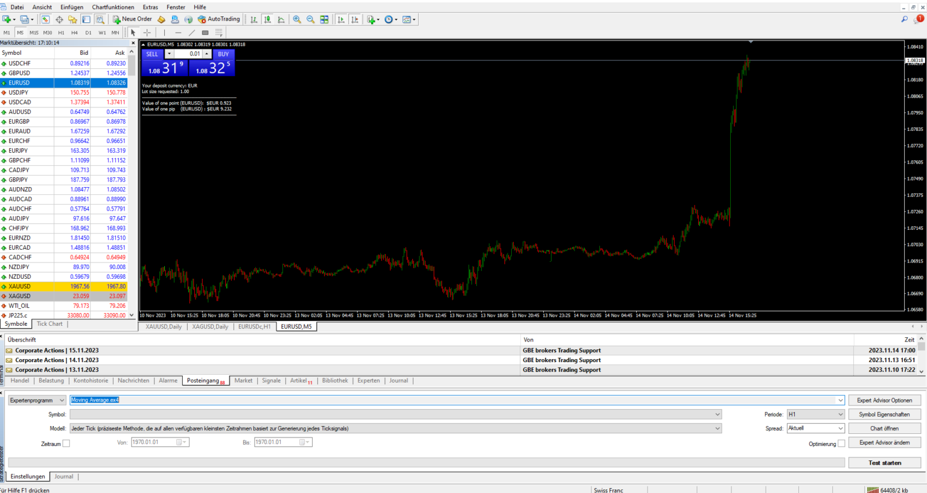
Task: Select the horizontal line tool
Action: click(x=178, y=32)
